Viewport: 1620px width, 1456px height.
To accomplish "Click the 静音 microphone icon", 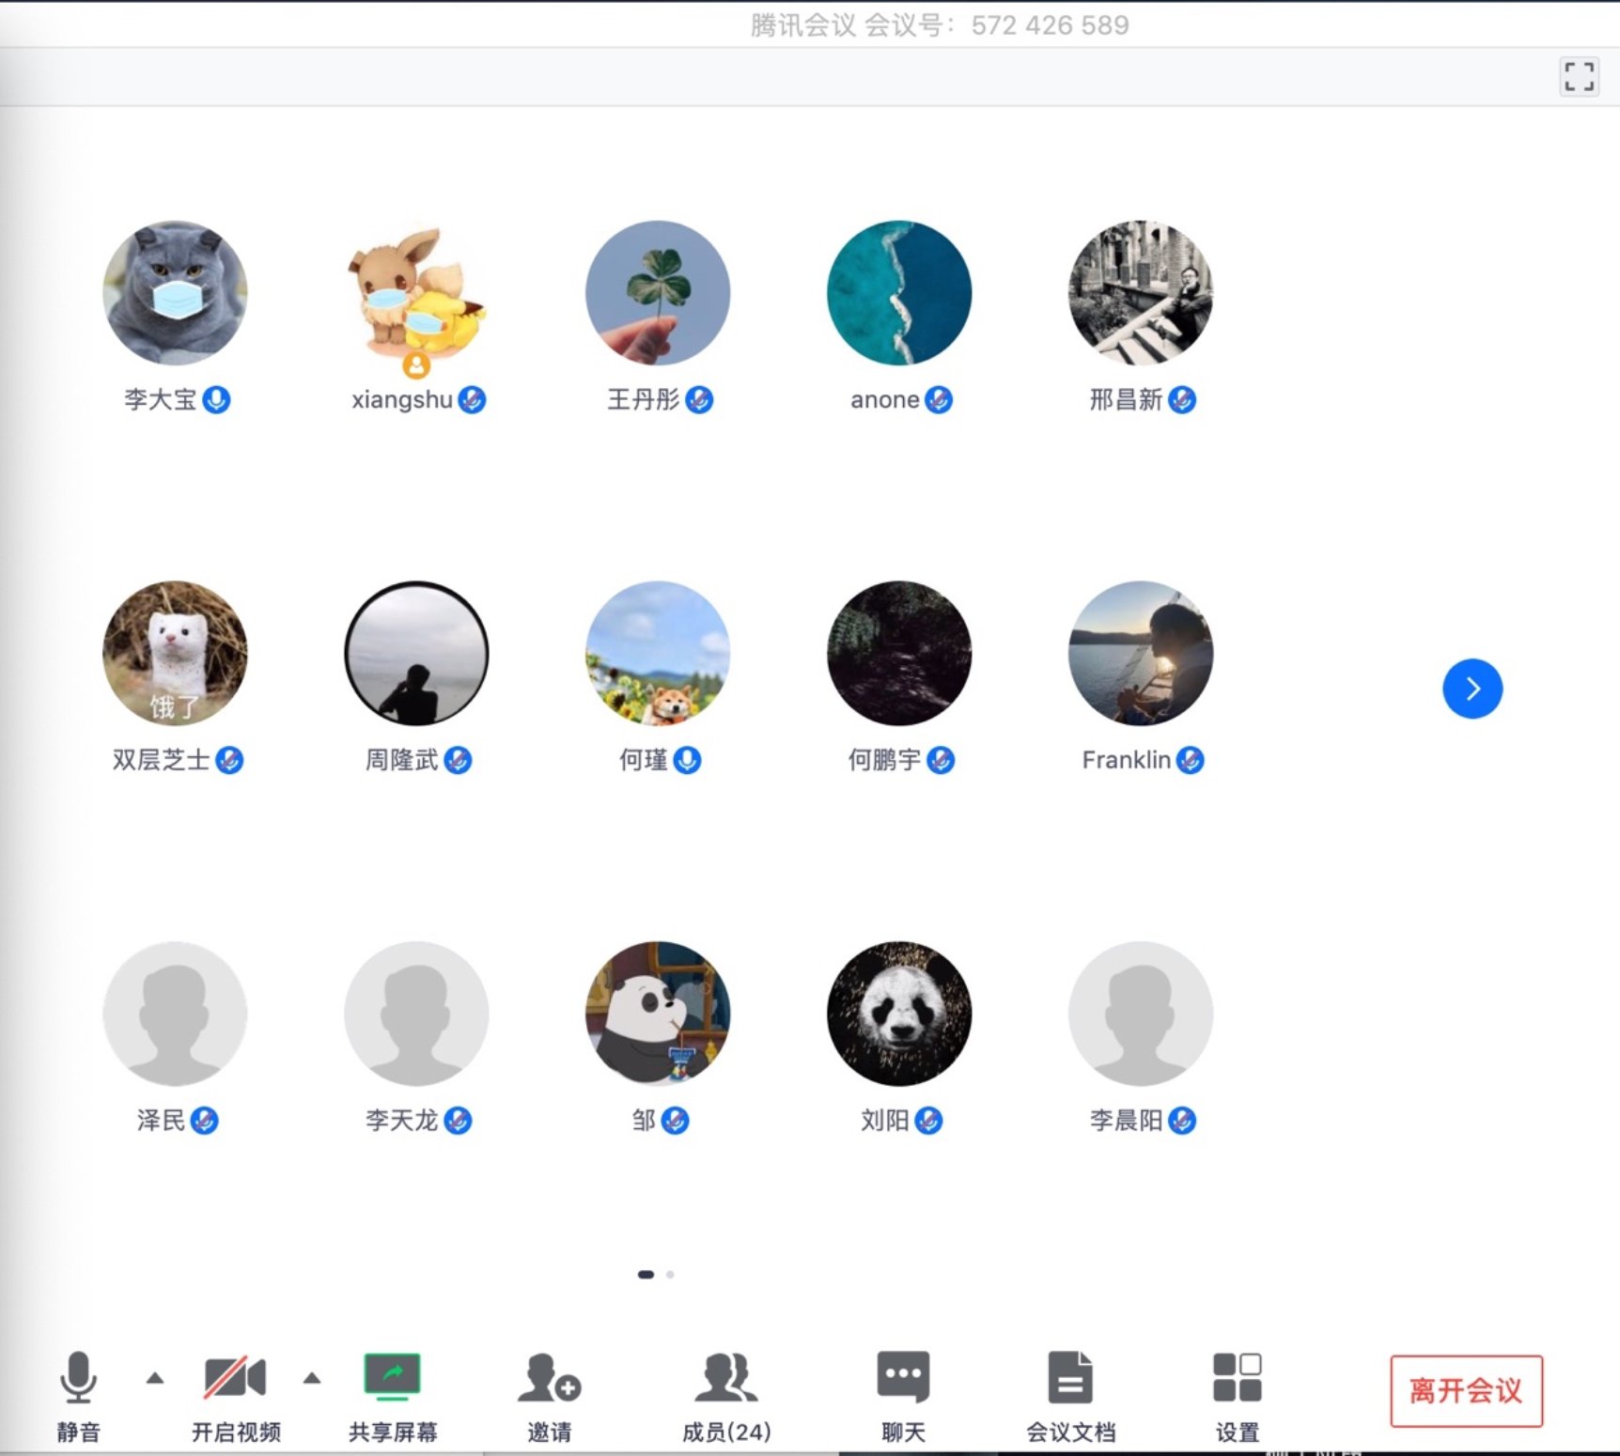I will pos(78,1378).
